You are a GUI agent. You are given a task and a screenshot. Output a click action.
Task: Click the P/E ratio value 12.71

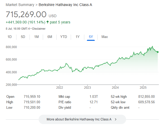tap(94, 102)
